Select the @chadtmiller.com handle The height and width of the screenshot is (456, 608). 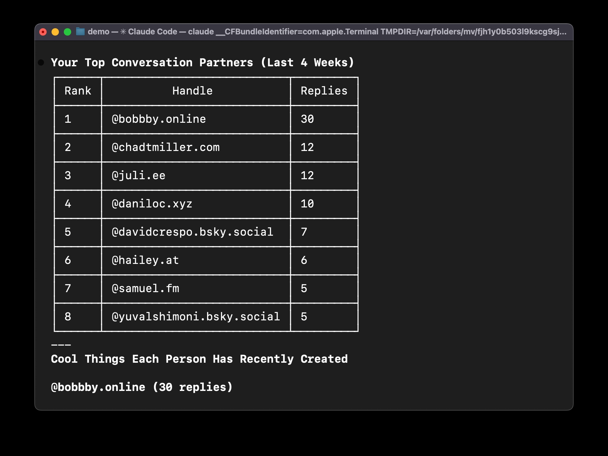point(166,147)
